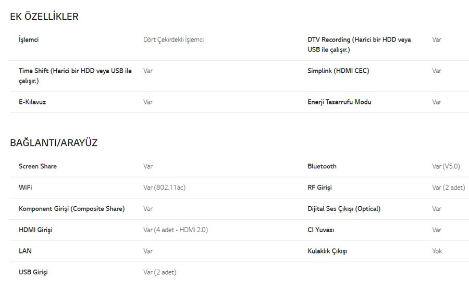Select the Enerji Tasarrufu Modu label

pos(339,102)
